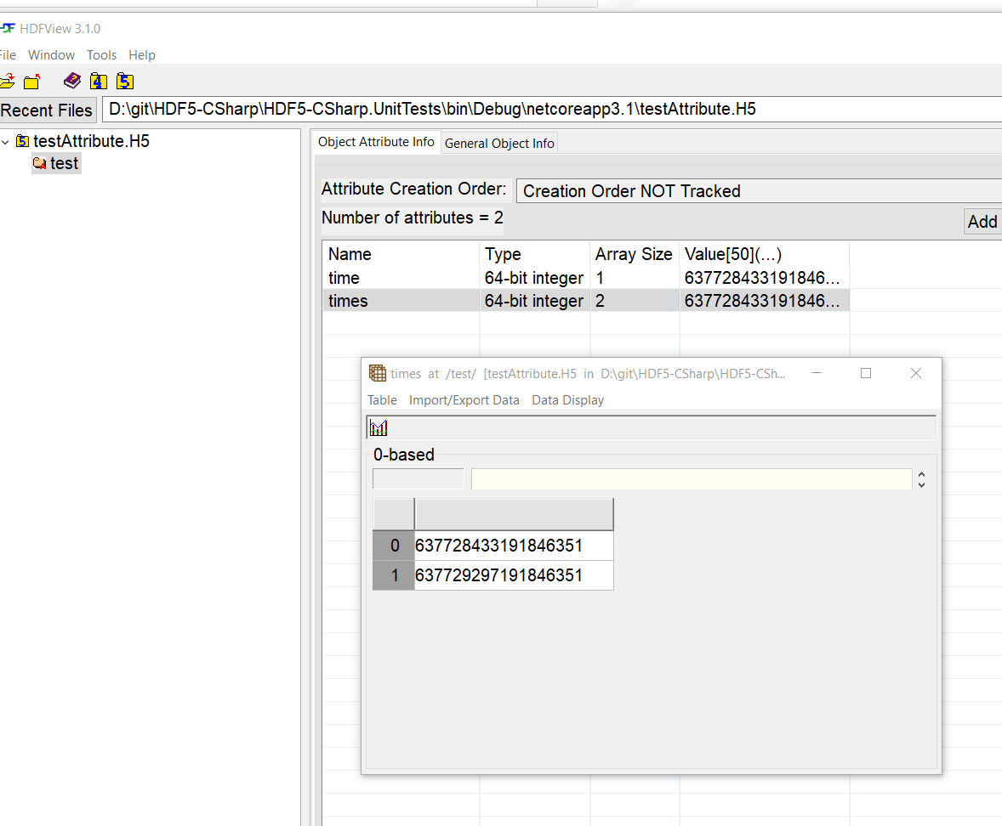This screenshot has width=1002, height=826.
Task: Open the Tools menu
Action: pyautogui.click(x=101, y=55)
